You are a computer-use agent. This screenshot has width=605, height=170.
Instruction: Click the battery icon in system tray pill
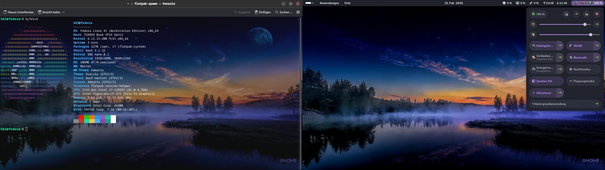coord(591,3)
